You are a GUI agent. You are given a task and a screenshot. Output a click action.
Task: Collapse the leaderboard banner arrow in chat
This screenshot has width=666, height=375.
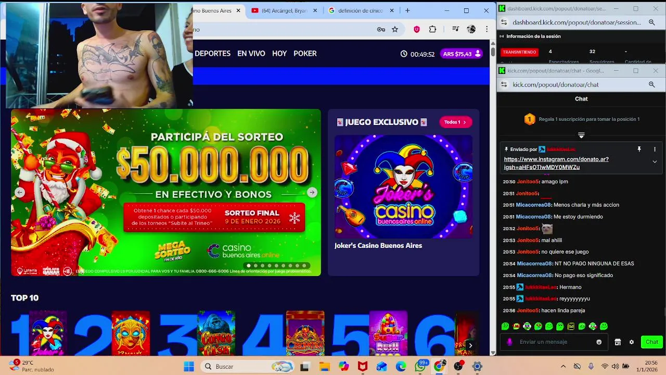click(x=581, y=135)
